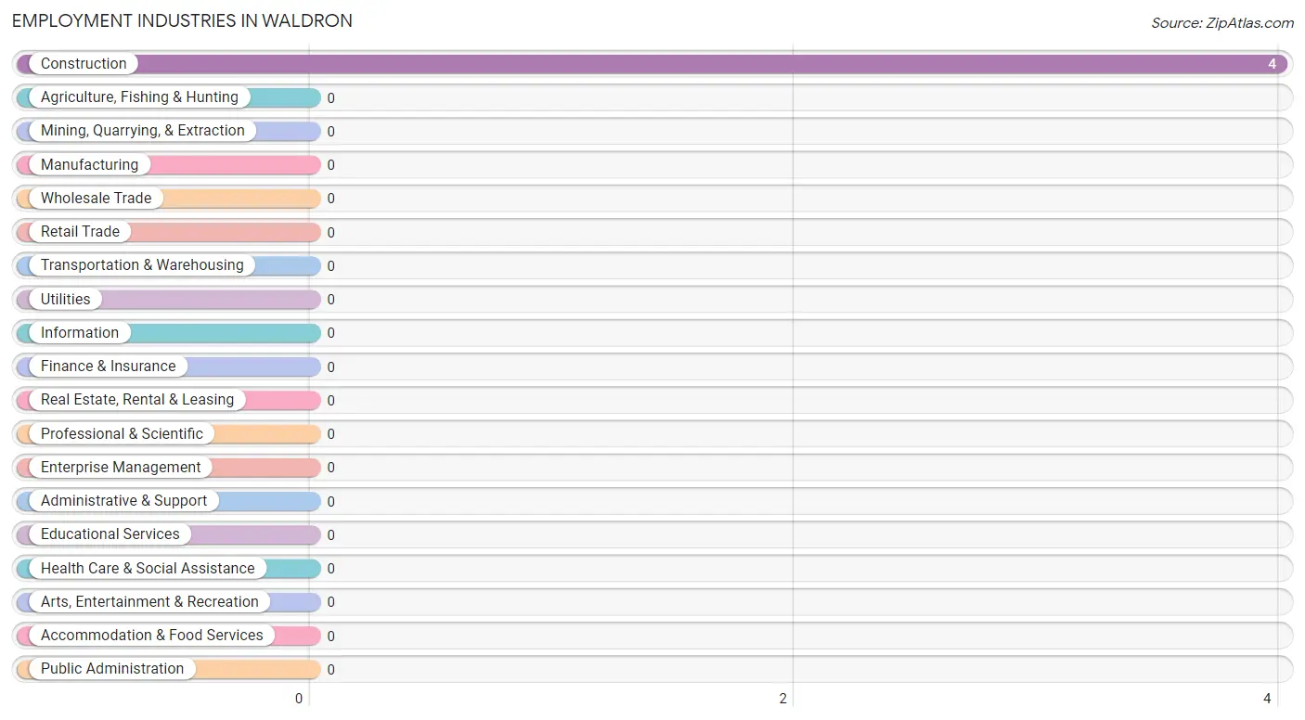Click the x-axis tick label 0
The height and width of the screenshot is (720, 1305).
[x=299, y=699]
